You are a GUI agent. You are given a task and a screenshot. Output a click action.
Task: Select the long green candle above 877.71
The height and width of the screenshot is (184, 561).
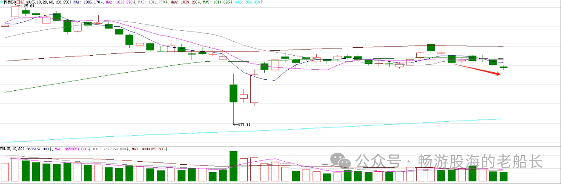click(233, 93)
